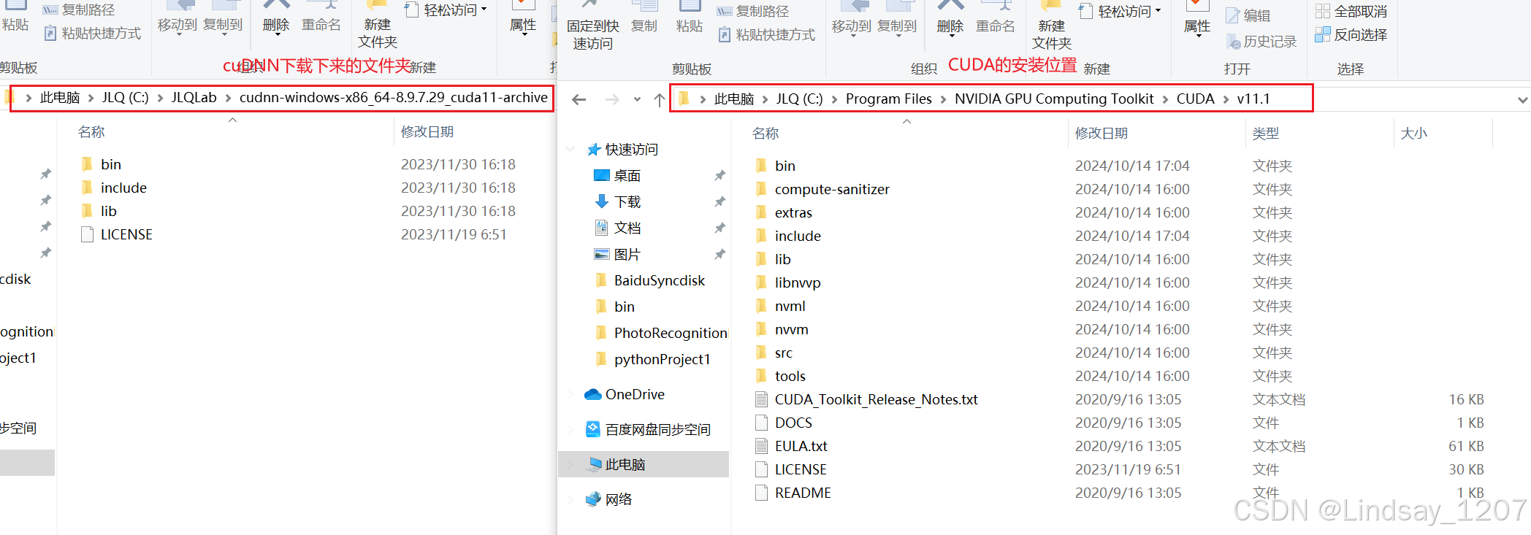1531x535 pixels.
Task: Open PhotoRecognition in navigation pane
Action: click(x=670, y=334)
